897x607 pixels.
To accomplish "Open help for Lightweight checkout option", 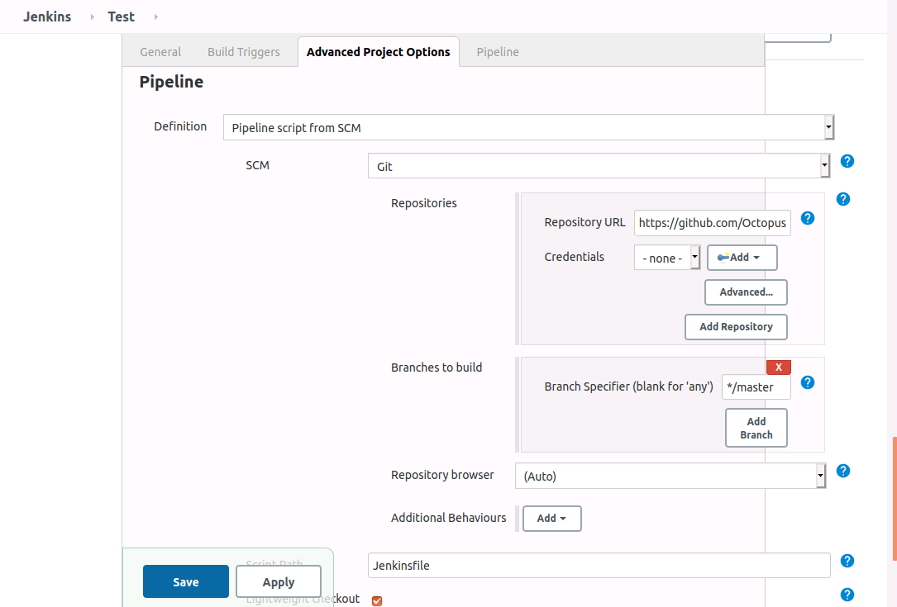I will pos(847,595).
